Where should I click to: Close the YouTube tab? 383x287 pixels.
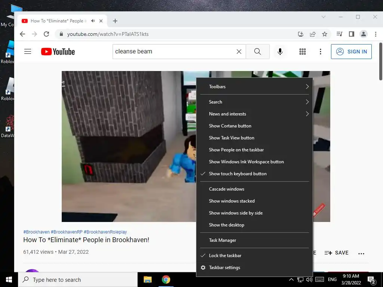[101, 21]
